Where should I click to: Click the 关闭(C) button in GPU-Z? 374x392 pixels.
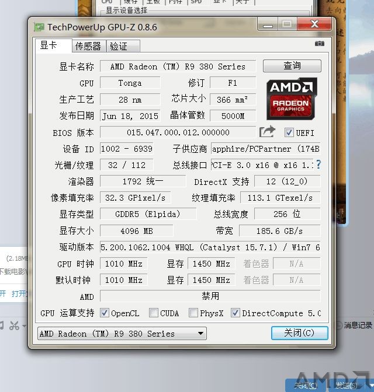(300, 333)
